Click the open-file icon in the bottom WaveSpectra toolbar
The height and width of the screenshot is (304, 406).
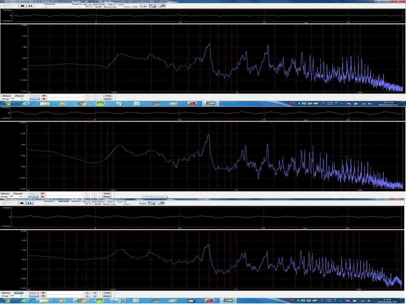5,203
